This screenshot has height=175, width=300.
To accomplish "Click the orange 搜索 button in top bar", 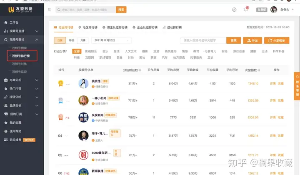I will 121,10.
